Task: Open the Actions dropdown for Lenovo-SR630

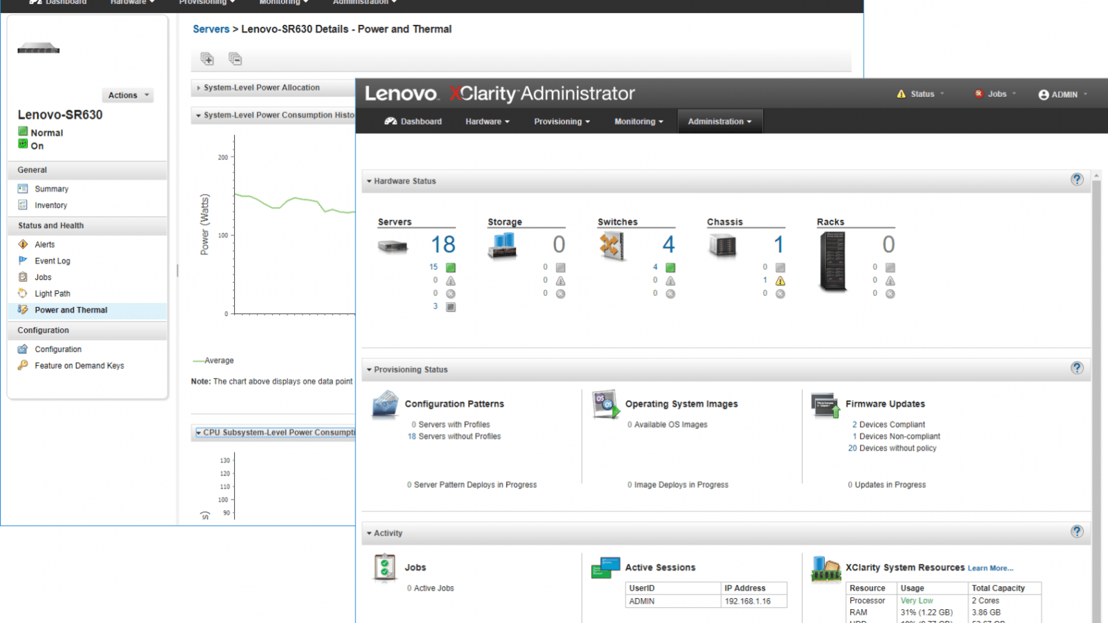Action: pos(128,96)
